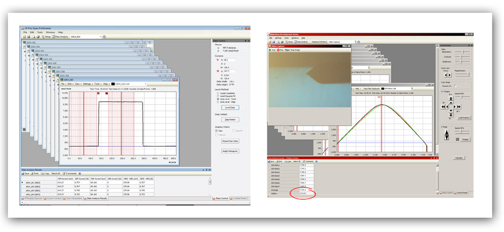Open 10KA_010.xml file dropdown in graph window
Viewport: 504px width, 232px height.
146,84
